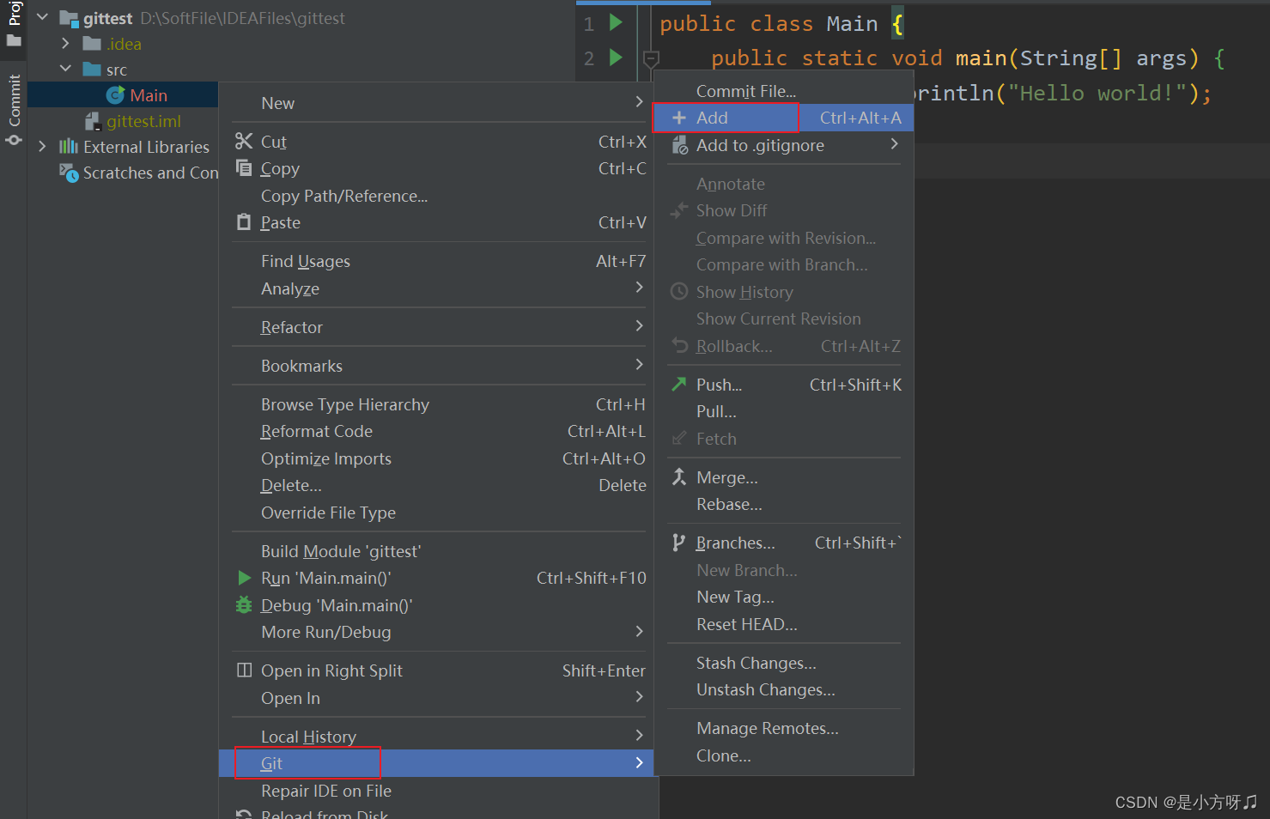Toggle the fold marker beside line 2
This screenshot has height=819, width=1270.
click(651, 59)
